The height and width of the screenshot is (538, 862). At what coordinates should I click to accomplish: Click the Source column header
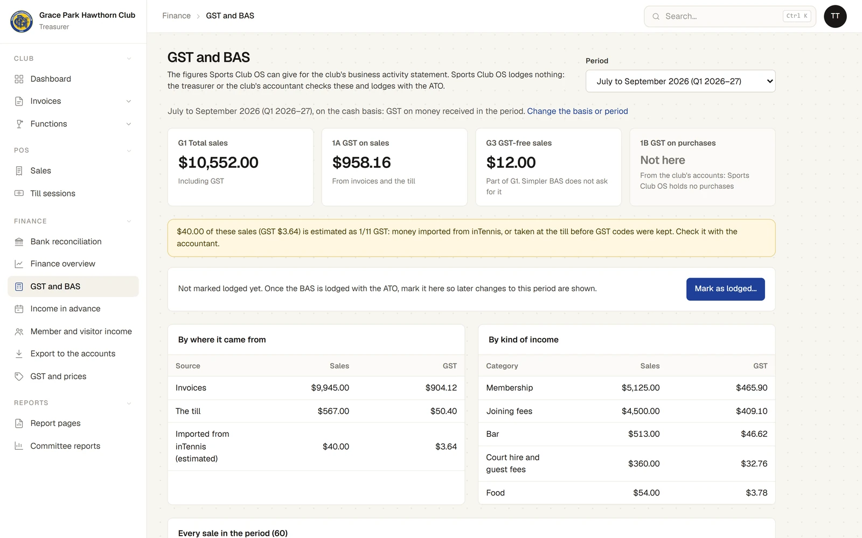187,366
